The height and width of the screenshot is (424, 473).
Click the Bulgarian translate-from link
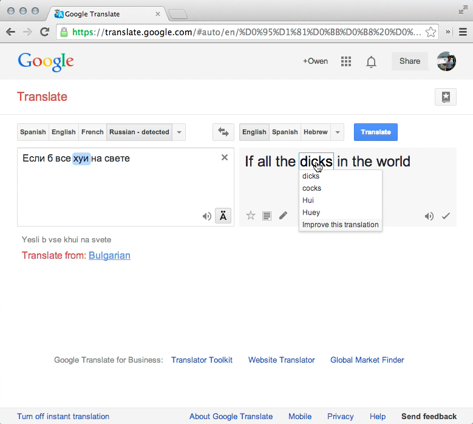pyautogui.click(x=109, y=255)
